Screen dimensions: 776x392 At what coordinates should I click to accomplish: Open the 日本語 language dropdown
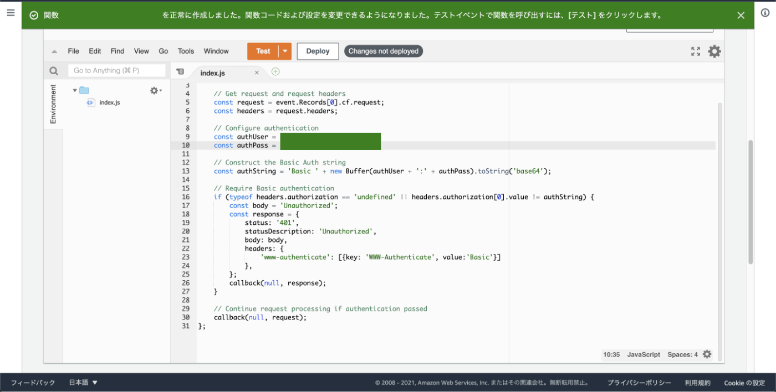(83, 383)
